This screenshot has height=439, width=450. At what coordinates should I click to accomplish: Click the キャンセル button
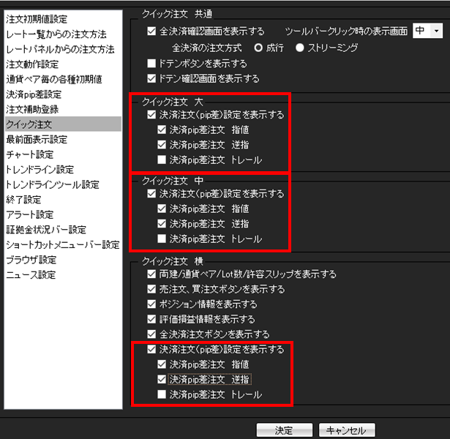(x=347, y=430)
